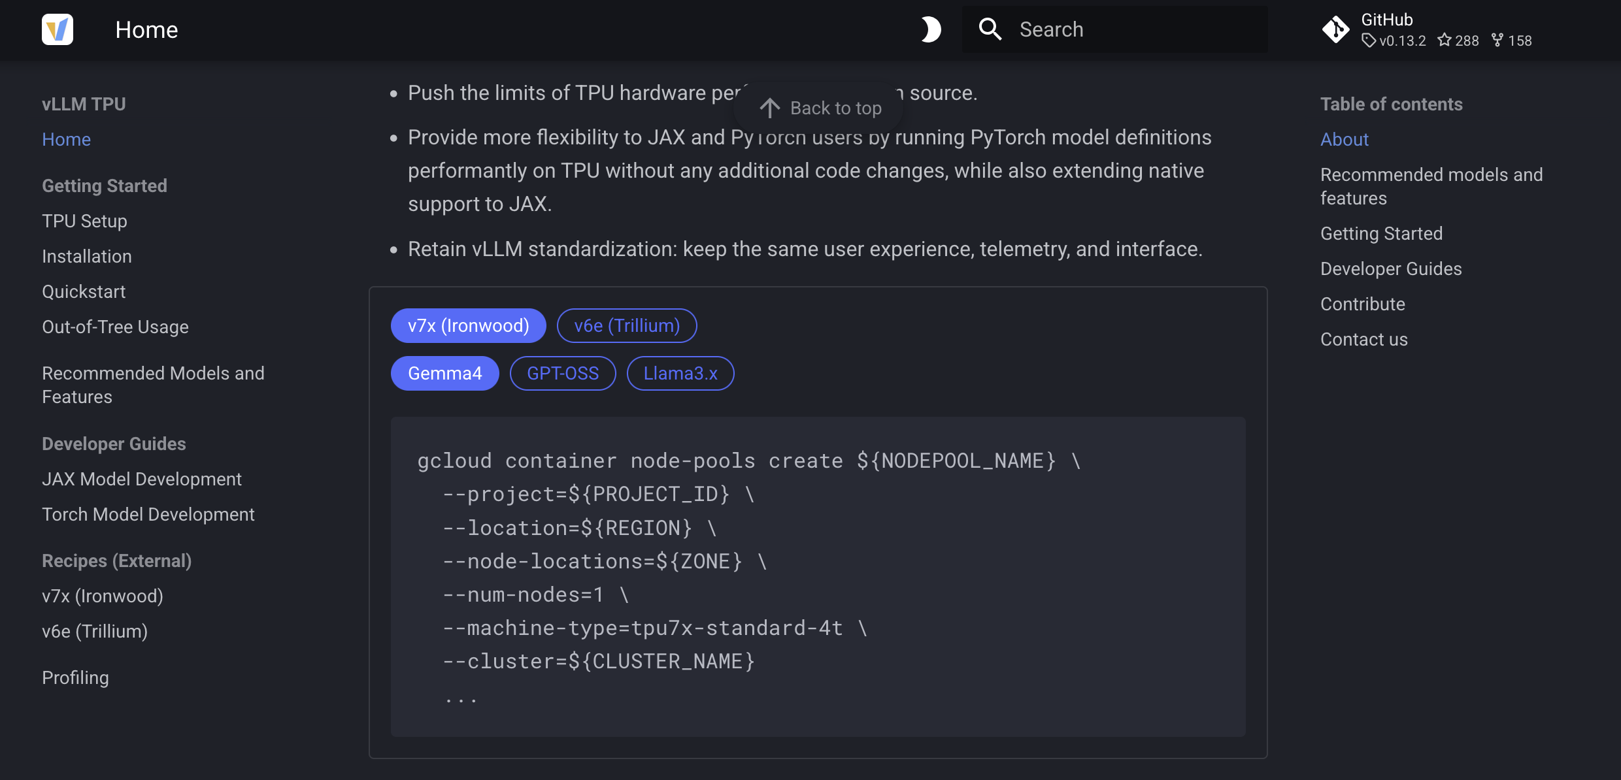Image resolution: width=1621 pixels, height=780 pixels.
Task: Click the gcloud code block
Action: click(x=817, y=576)
